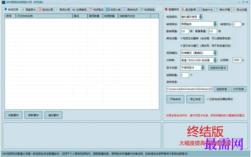Viewport: 251px width, 157px height.
Task: Expand the 显卡加速 dropdown
Action: click(203, 68)
